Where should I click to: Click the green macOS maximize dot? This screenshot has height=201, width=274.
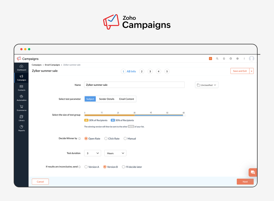pyautogui.click(x=29, y=49)
